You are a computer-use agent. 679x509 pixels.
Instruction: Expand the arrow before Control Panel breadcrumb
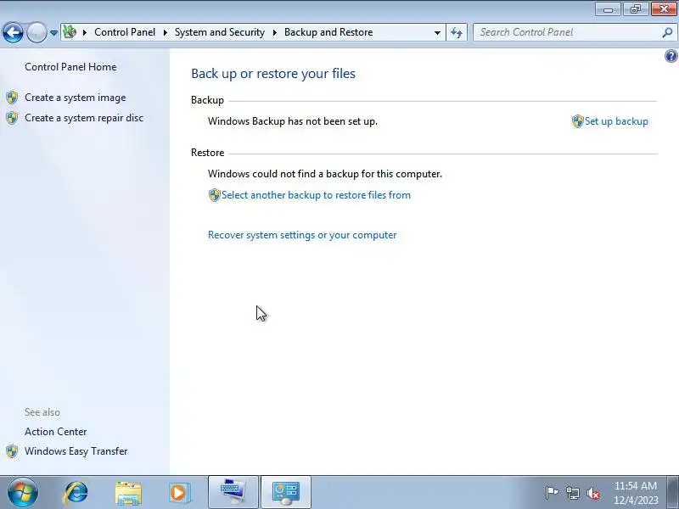(85, 32)
